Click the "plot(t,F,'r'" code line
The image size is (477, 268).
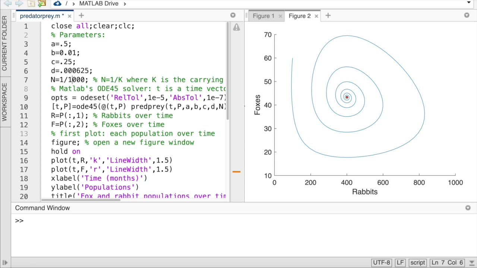112,169
